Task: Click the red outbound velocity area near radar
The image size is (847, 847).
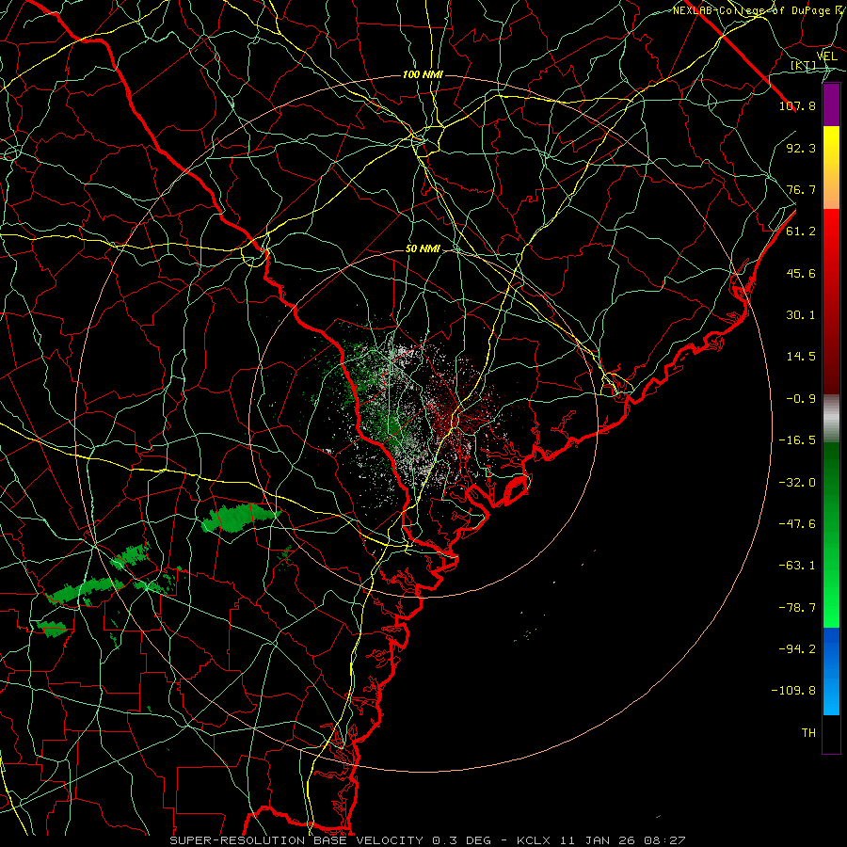Action: click(x=459, y=416)
